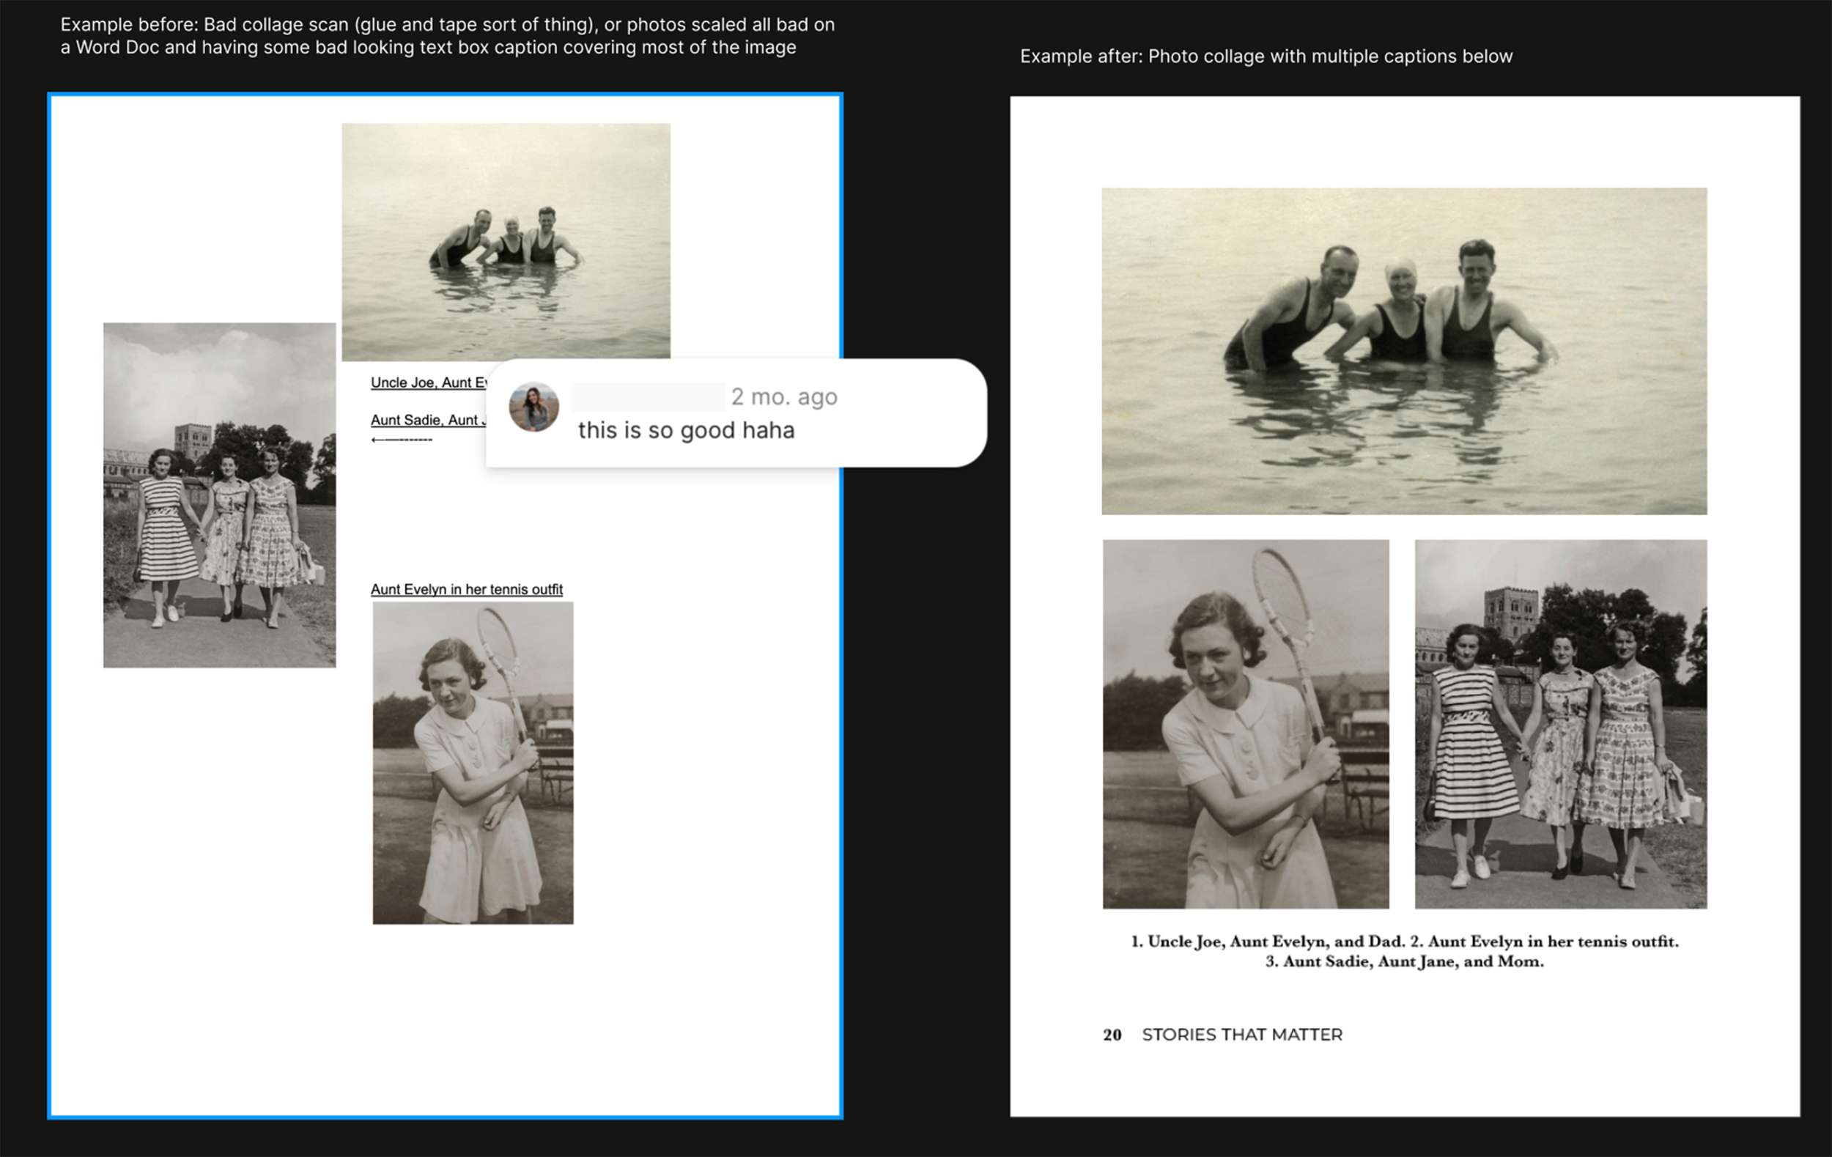Viewport: 1832px width, 1157px height.
Task: Select the large swimmers photo on the after page
Action: click(x=1403, y=351)
